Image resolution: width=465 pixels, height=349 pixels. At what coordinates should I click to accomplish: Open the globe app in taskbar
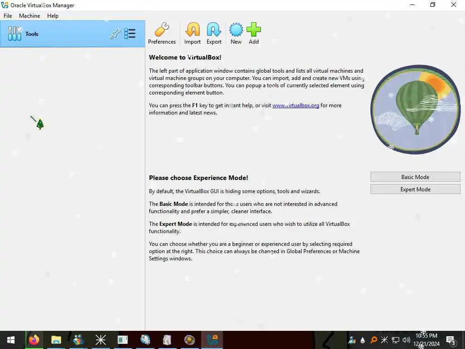click(x=145, y=340)
